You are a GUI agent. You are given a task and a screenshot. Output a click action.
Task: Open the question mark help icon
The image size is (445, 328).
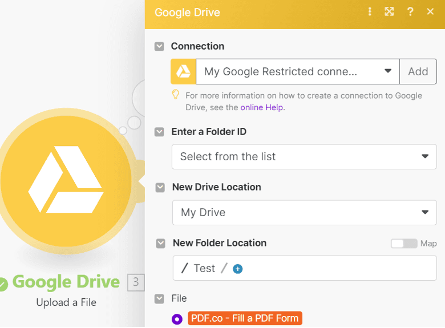coord(410,11)
